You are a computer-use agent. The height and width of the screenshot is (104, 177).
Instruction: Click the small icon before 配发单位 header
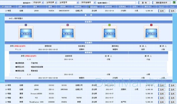[x=89, y=7]
